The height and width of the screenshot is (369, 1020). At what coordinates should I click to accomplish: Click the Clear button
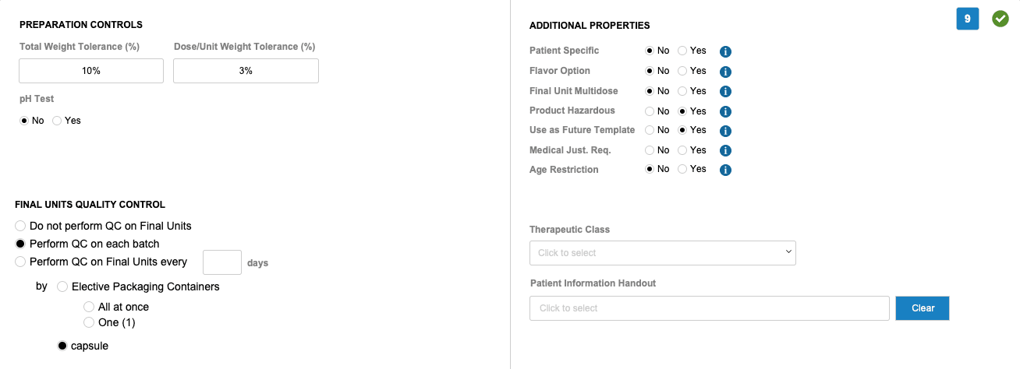[923, 308]
